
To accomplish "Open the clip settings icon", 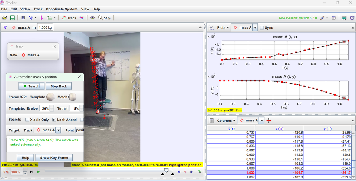I will click(x=23, y=18).
